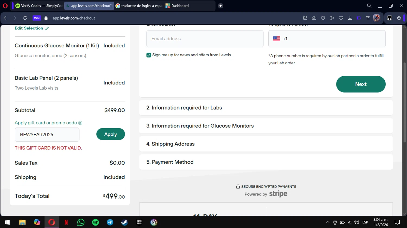Click the ad blocker shield icon

[x=323, y=18]
